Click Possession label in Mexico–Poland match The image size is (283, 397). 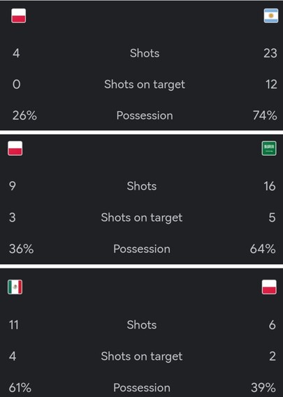pos(142,388)
